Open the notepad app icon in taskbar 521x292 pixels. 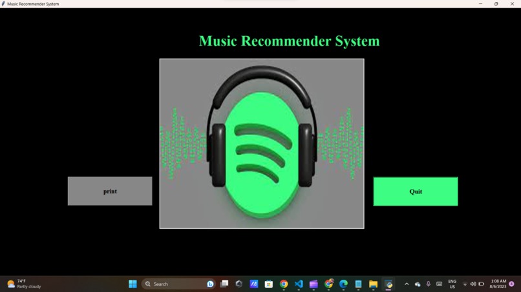coord(358,284)
